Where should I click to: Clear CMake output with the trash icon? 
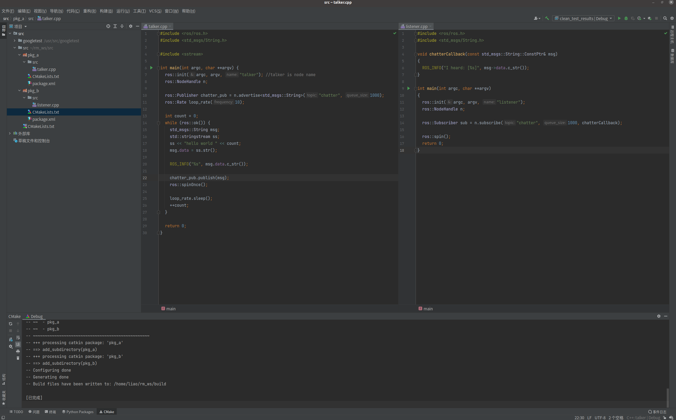point(18,358)
